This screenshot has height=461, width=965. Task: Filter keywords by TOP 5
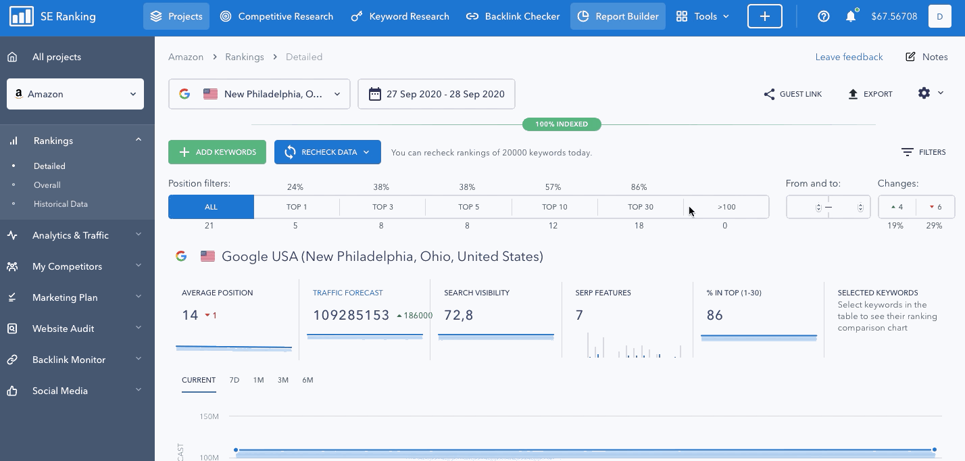(x=468, y=207)
